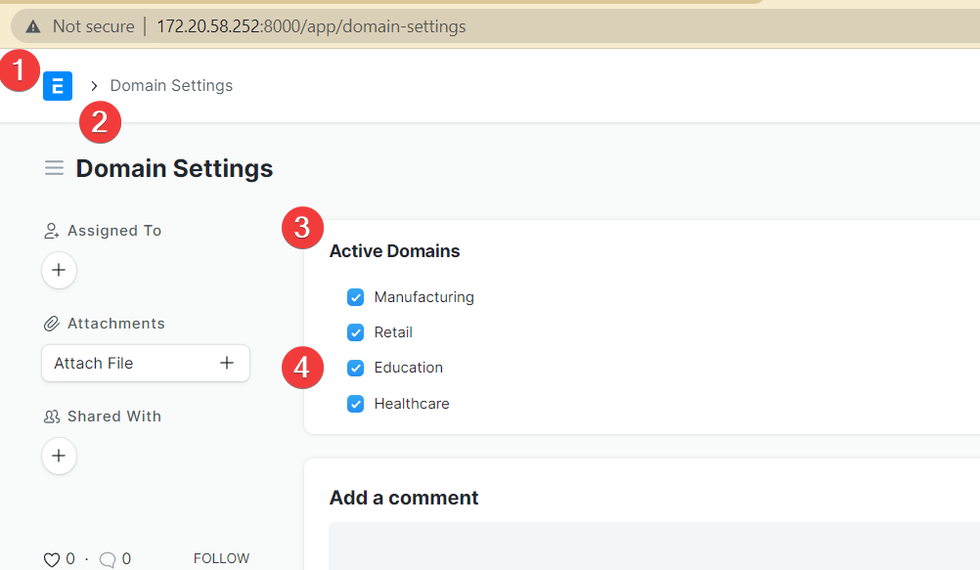Toggle the sidebar with the hamburger icon
The height and width of the screenshot is (570, 980).
(55, 167)
